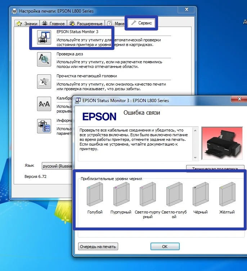Viewport: 247px width, 271px height.
Task: Open the print head alignment A·A icon
Action: (x=44, y=104)
